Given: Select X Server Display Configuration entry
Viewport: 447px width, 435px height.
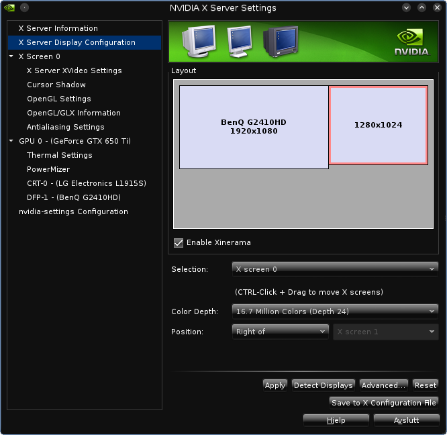Looking at the screenshot, I should pyautogui.click(x=85, y=42).
